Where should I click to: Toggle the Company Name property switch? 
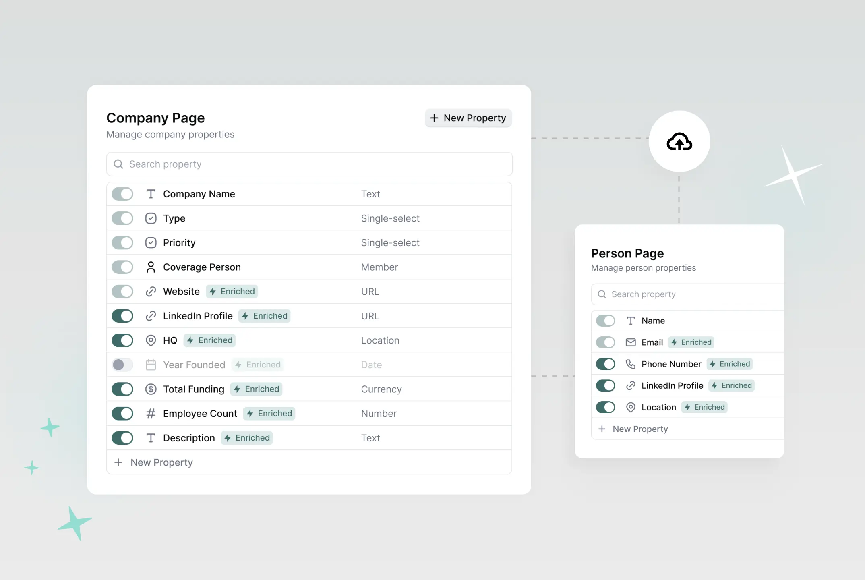[122, 194]
